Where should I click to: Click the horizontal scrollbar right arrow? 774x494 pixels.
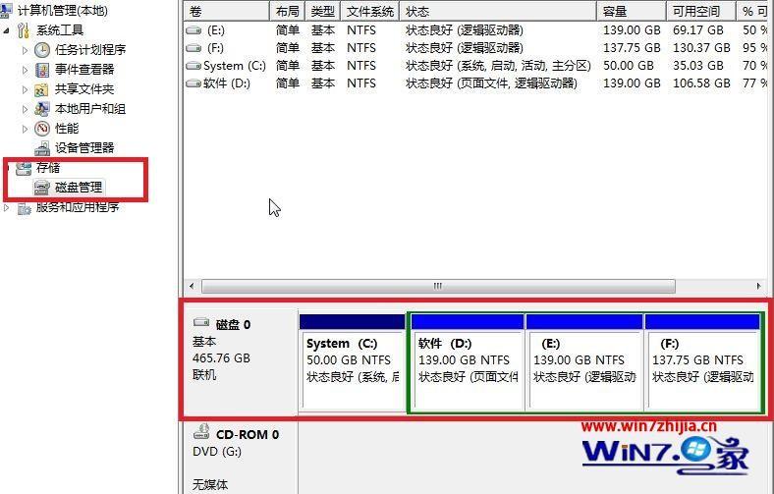click(x=758, y=286)
